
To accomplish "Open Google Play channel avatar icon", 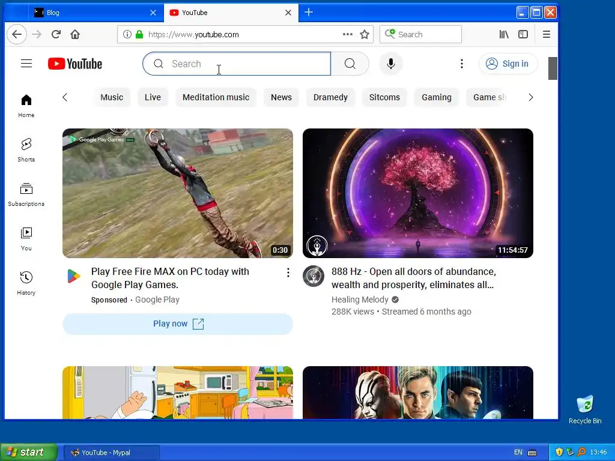I will (74, 276).
